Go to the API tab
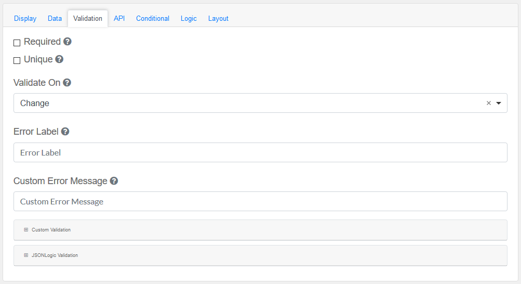Screen dimensions: 521x284 (x=119, y=18)
